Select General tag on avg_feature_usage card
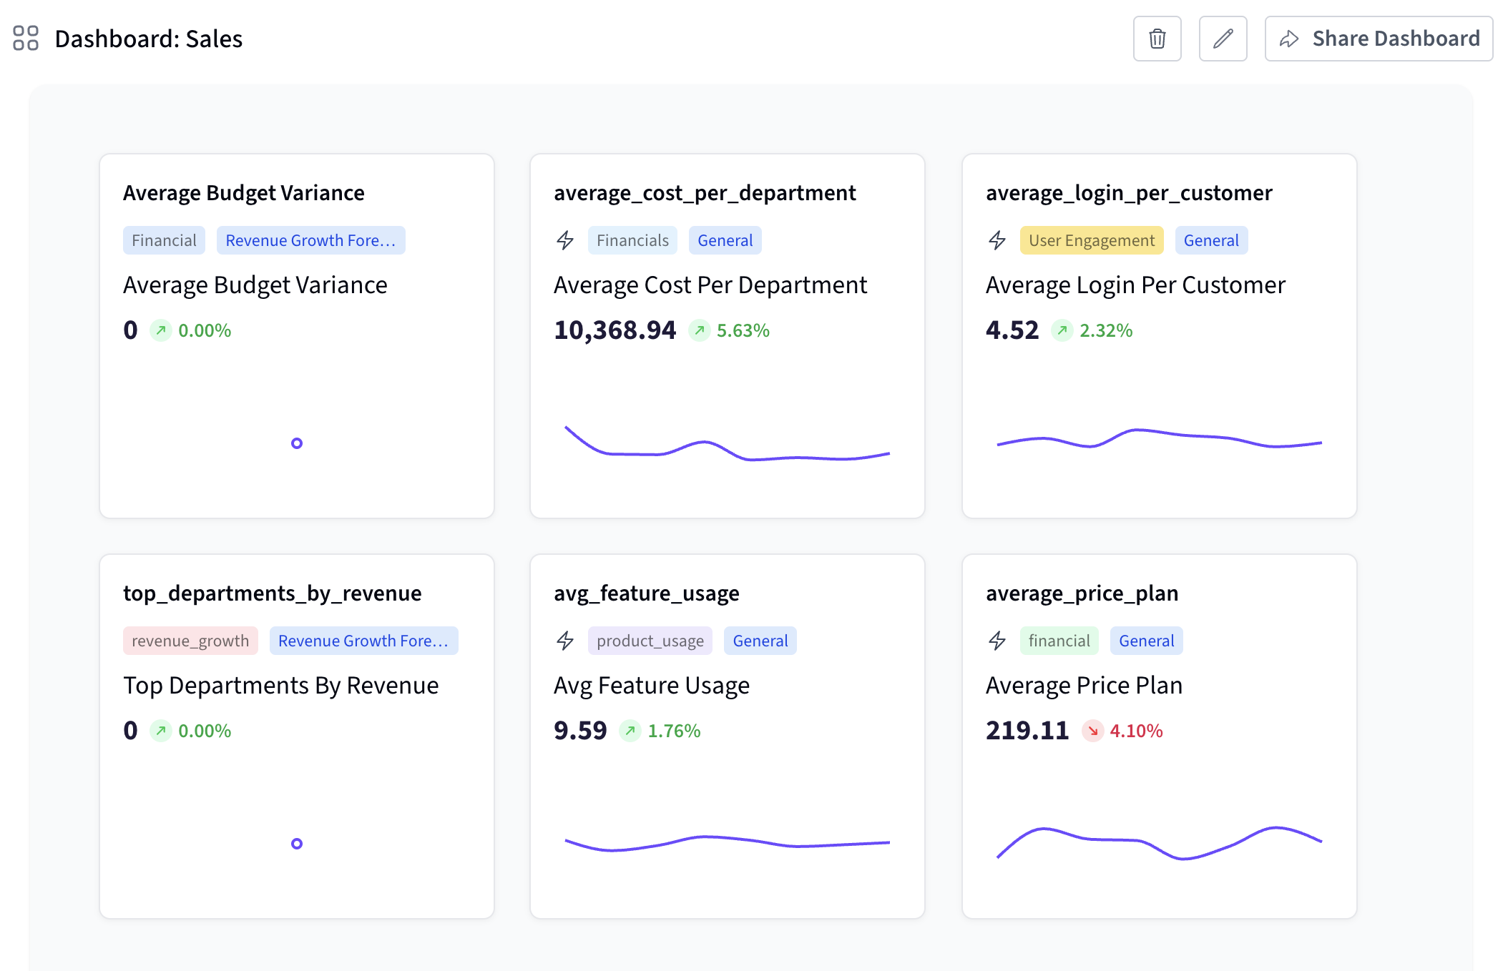 [760, 641]
